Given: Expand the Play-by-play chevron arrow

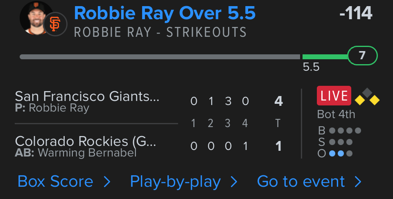Looking at the screenshot, I should (234, 182).
